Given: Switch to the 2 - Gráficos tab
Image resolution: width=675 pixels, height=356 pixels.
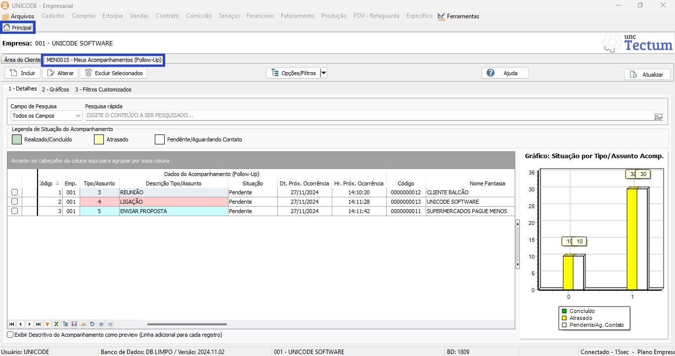Looking at the screenshot, I should point(55,89).
